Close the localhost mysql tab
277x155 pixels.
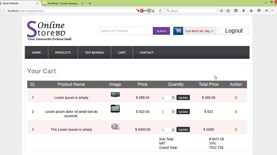[x=82, y=3]
